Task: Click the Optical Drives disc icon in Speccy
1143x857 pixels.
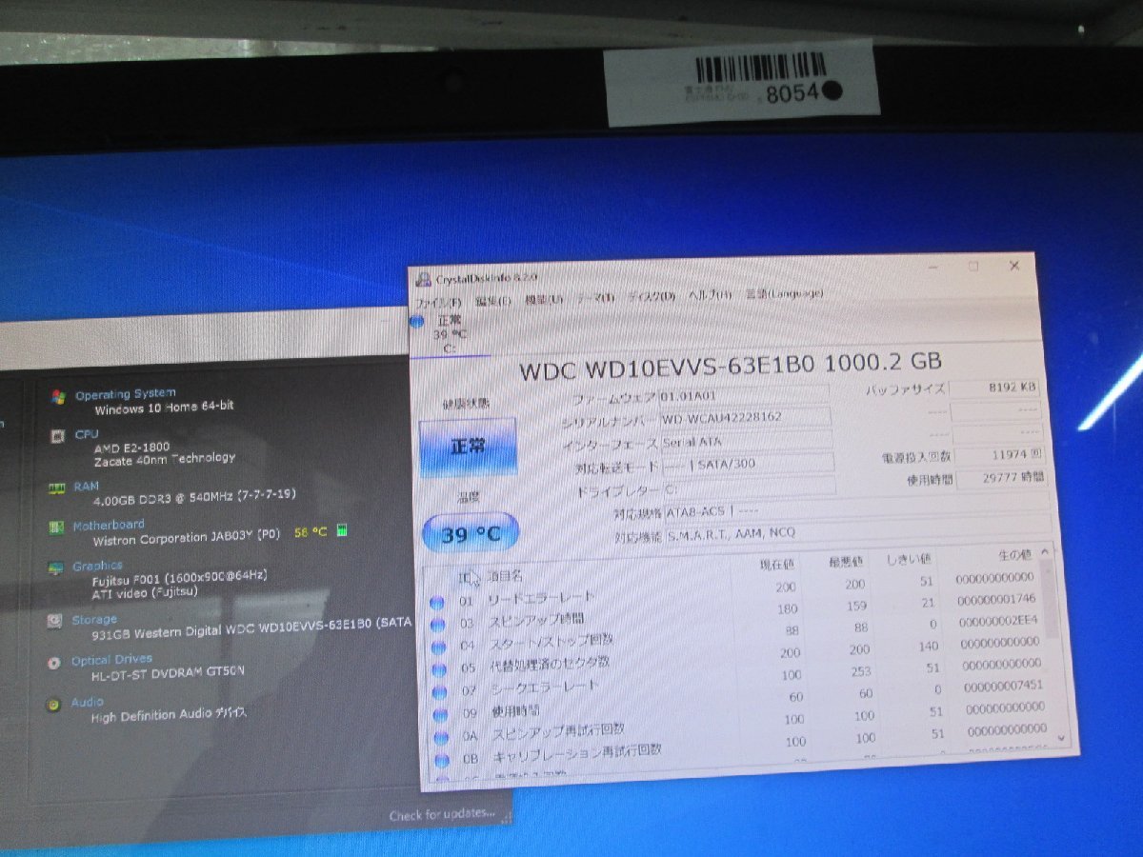Action: click(x=53, y=662)
